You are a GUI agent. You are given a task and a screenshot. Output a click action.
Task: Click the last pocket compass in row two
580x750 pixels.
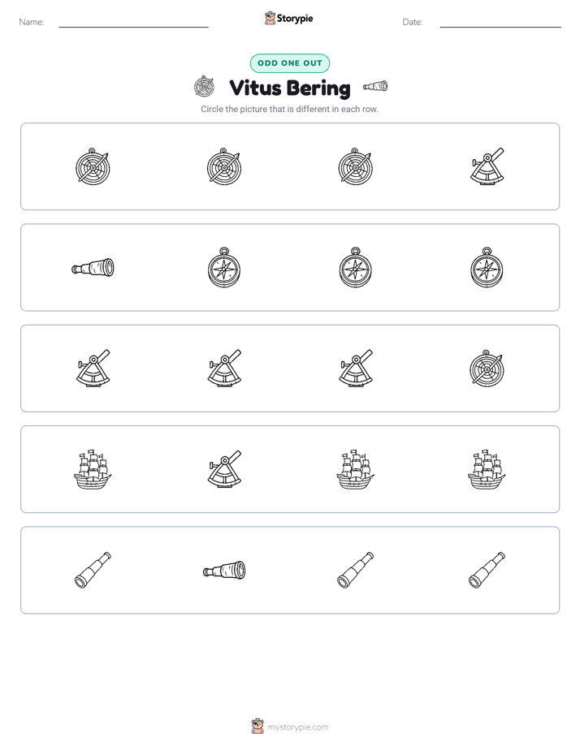(x=487, y=267)
